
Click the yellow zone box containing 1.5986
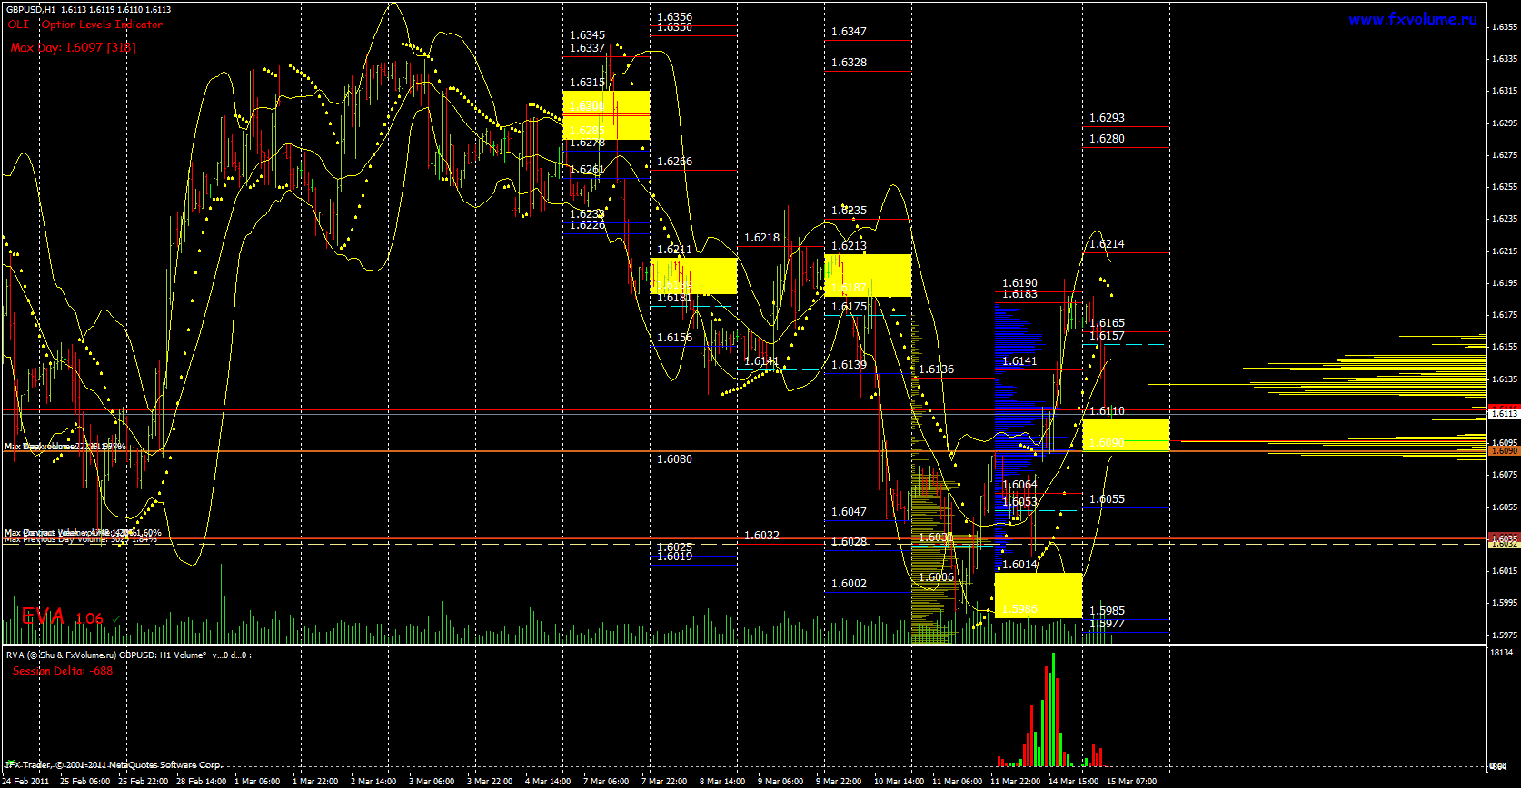tap(1039, 596)
